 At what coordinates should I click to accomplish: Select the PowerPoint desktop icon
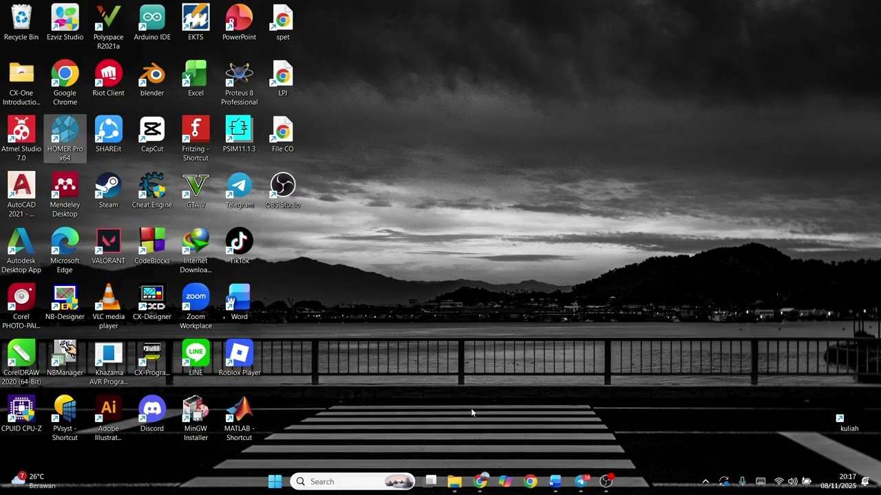click(239, 23)
